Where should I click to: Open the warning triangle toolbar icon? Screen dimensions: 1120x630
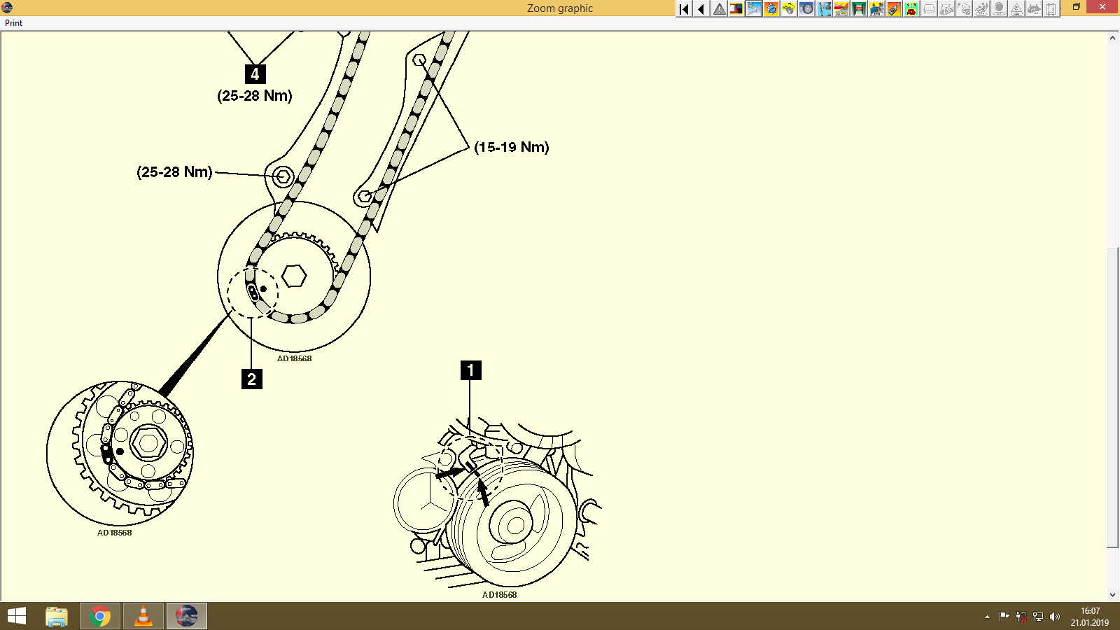(718, 9)
